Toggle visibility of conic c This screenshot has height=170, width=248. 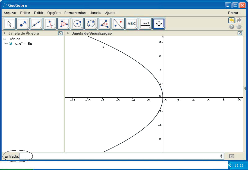(x=11, y=44)
